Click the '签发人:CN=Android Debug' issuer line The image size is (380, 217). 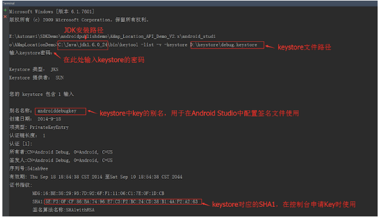[x=61, y=160]
